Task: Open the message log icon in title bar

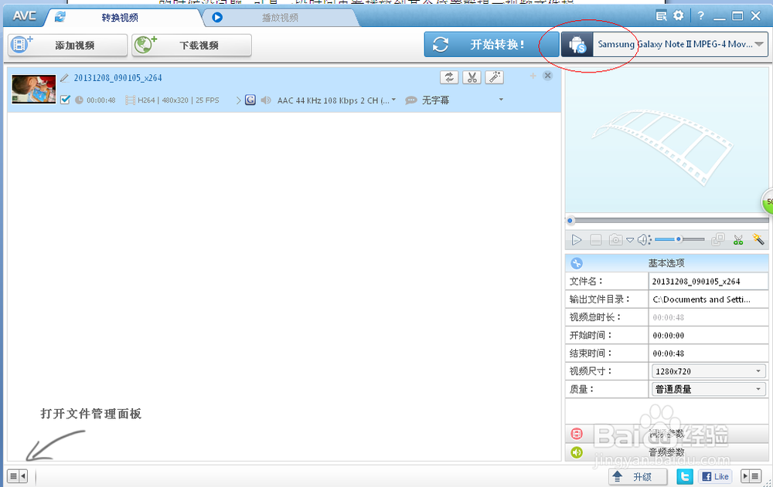Action: click(661, 15)
